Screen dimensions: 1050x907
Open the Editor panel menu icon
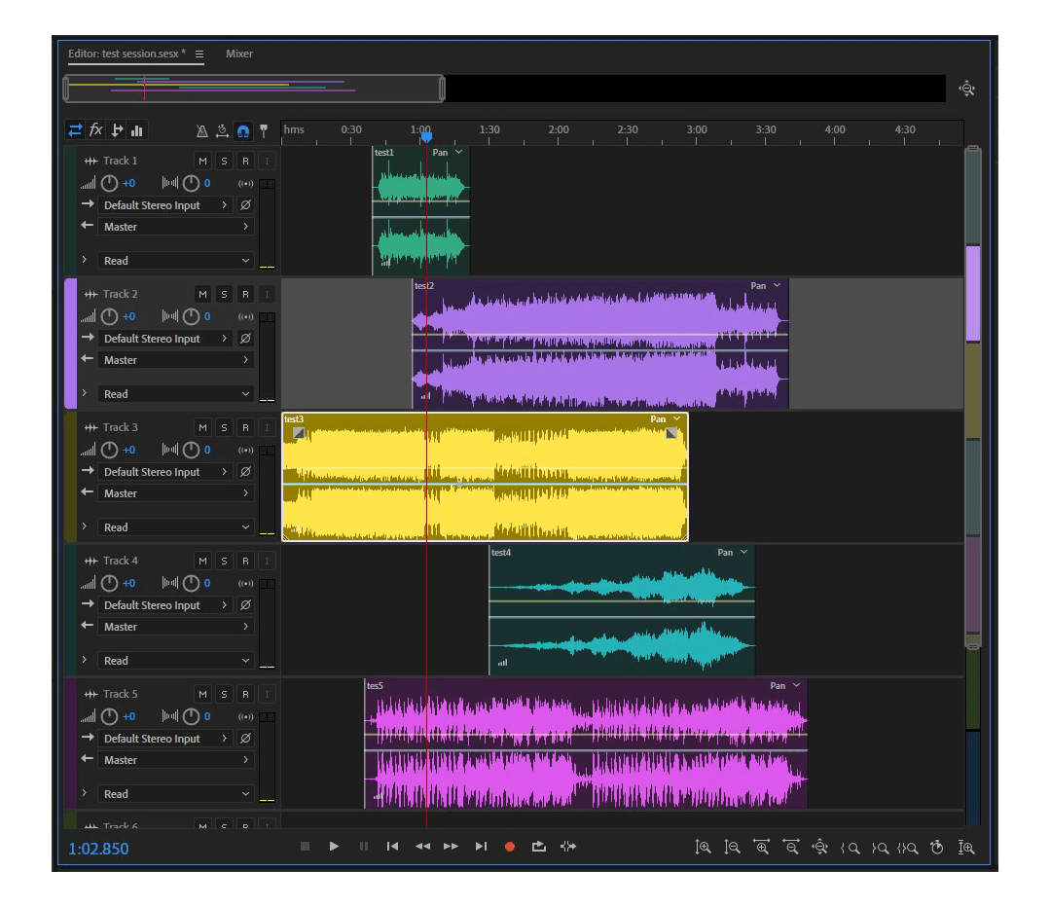[x=199, y=54]
